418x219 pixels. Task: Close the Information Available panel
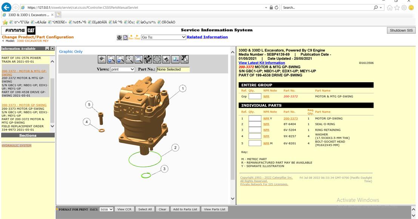[x=52, y=49]
